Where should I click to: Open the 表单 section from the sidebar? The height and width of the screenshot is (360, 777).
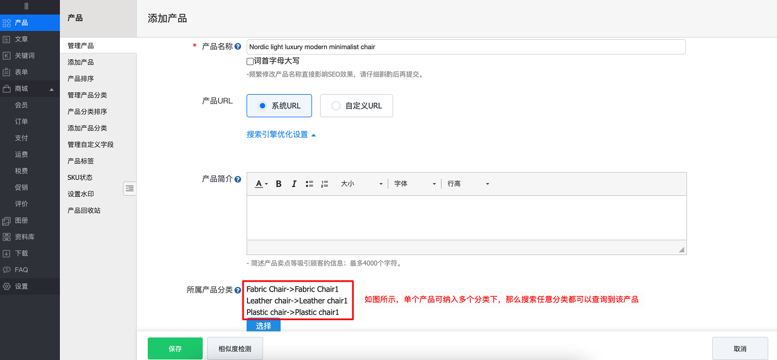tap(22, 71)
